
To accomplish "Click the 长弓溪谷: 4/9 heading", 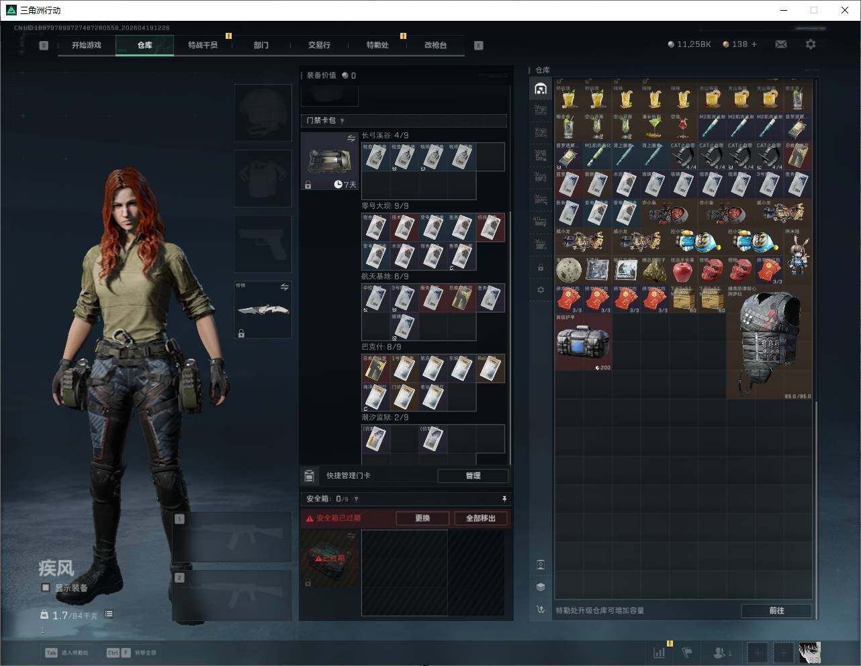I will (385, 136).
